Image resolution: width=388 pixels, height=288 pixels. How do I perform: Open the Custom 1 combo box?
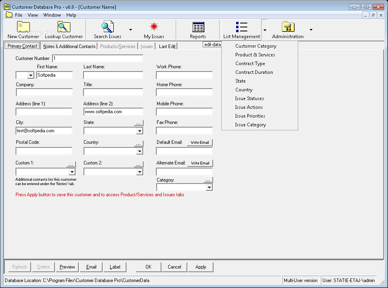click(72, 172)
